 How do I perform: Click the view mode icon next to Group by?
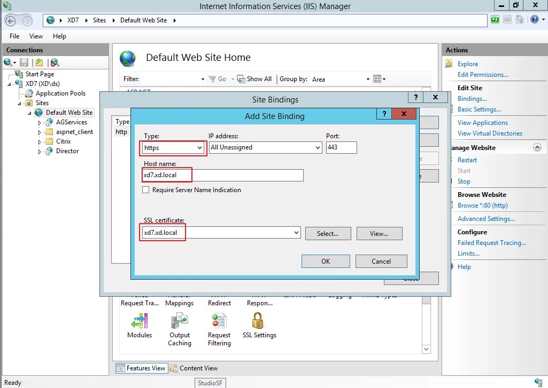[x=377, y=79]
